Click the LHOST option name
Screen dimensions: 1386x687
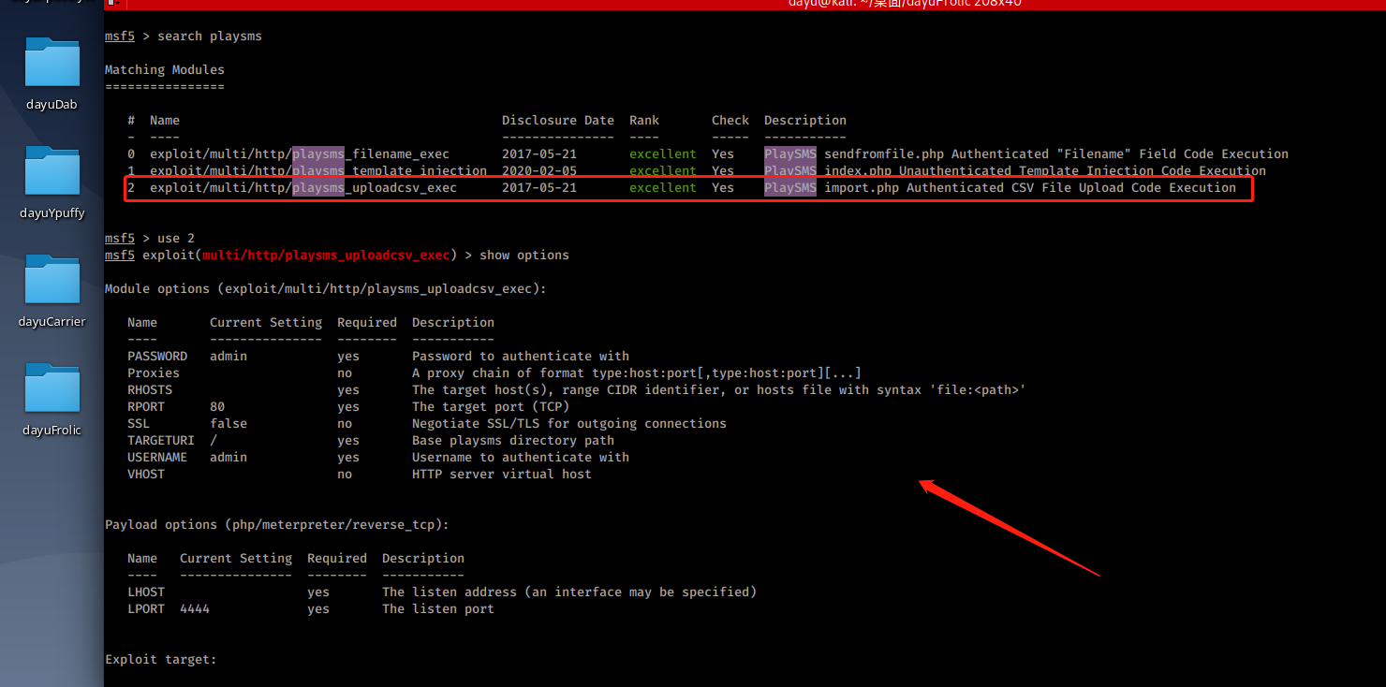point(146,592)
